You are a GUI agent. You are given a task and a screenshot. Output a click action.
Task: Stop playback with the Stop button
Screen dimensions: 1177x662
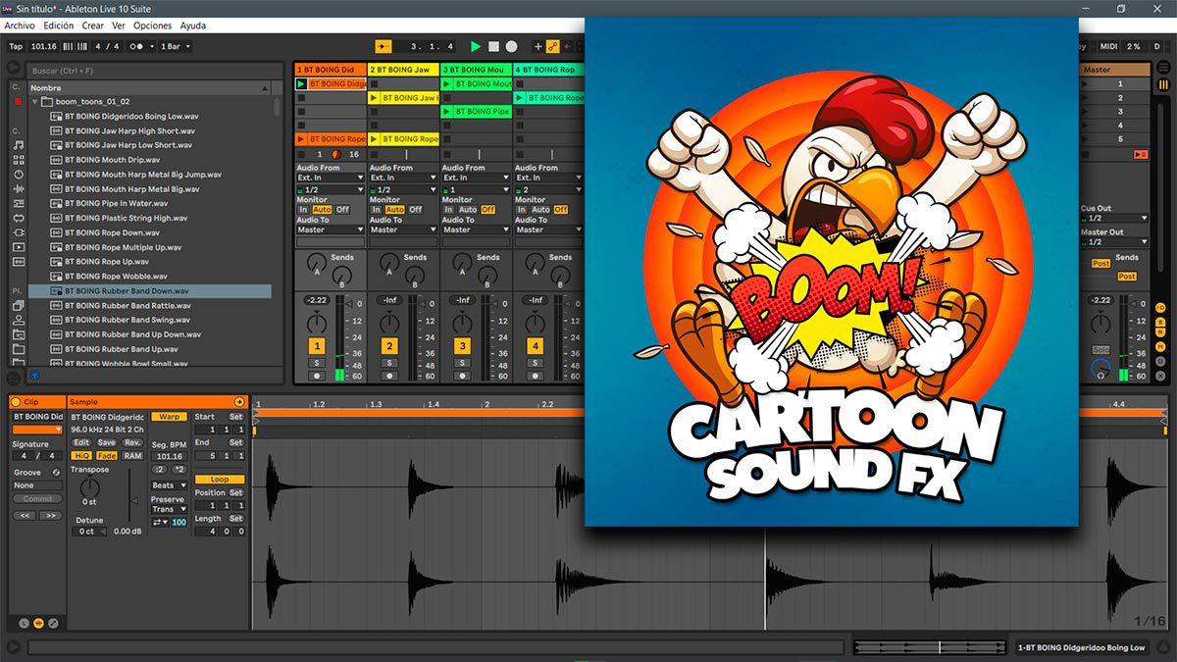(x=493, y=46)
